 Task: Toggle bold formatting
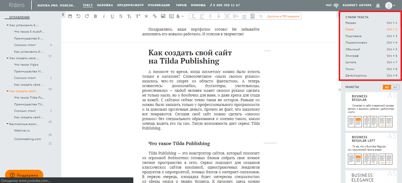[95, 16]
